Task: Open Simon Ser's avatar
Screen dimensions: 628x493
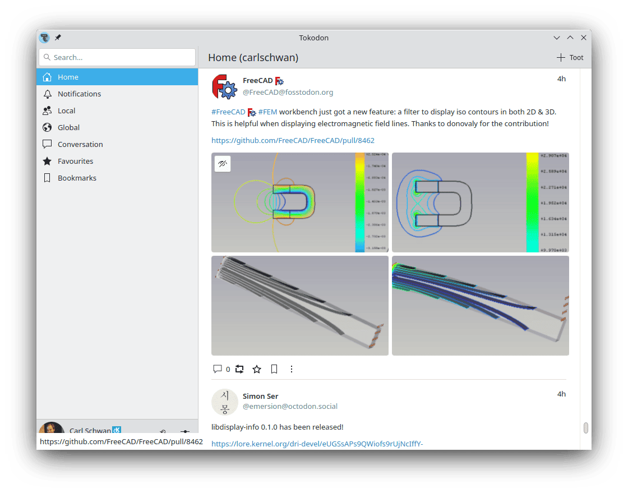Action: (x=224, y=402)
